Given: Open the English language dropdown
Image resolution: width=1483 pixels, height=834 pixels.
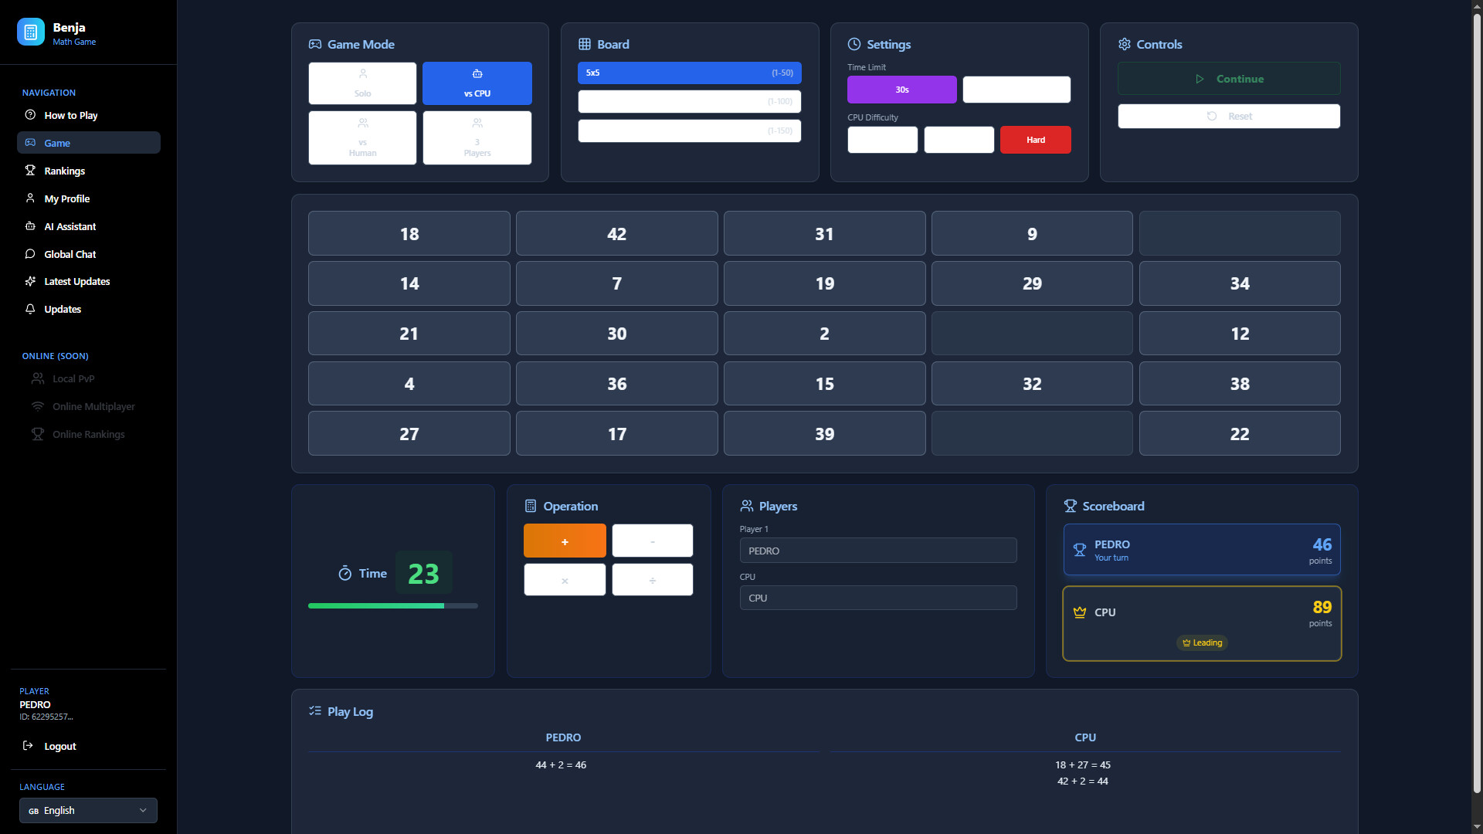Looking at the screenshot, I should (x=88, y=810).
